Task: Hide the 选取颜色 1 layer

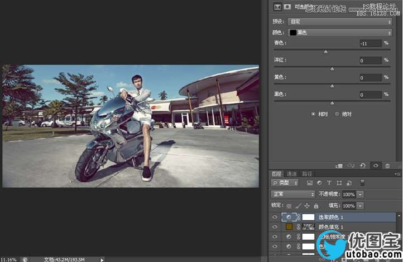Action: [275, 217]
